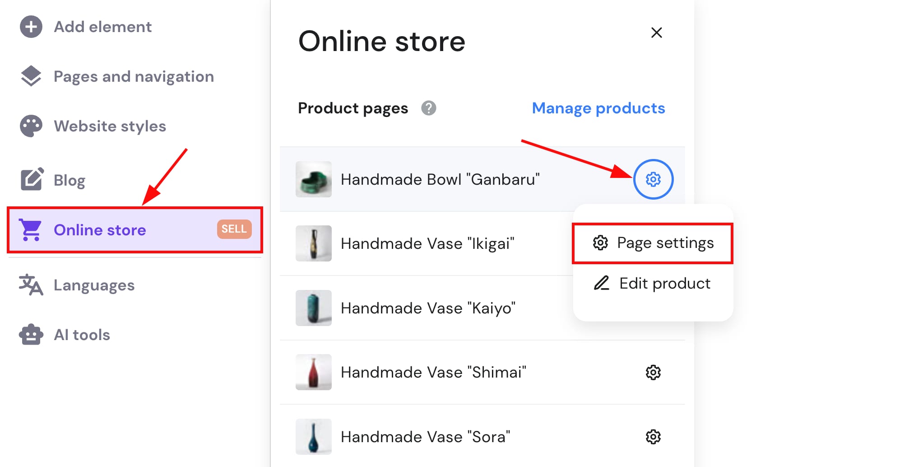Click the SELL badge on Online store

[x=234, y=229]
